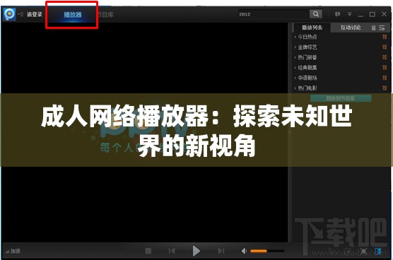Image resolution: width=393 pixels, height=260 pixels.
Task: Expand the 热门电影 arrow
Action: pyautogui.click(x=295, y=88)
